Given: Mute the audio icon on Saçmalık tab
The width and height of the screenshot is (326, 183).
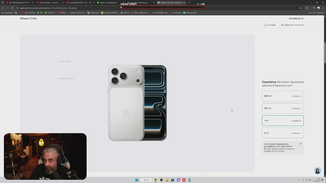Looking at the screenshot, I should coord(90,3).
